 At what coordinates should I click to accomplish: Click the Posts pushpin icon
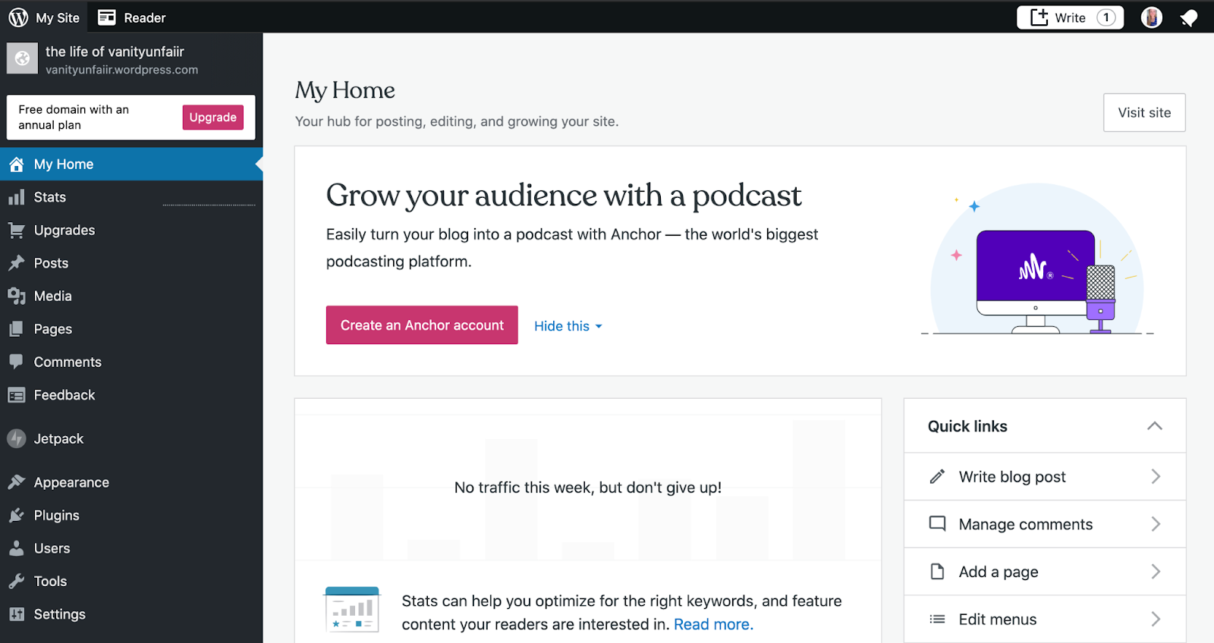coord(17,263)
